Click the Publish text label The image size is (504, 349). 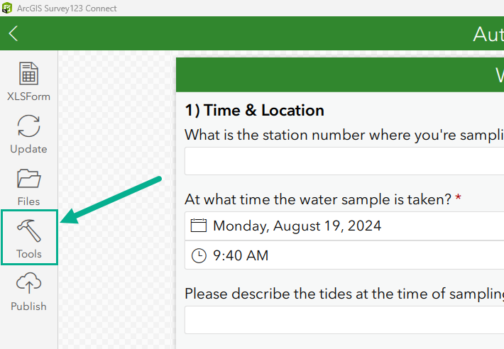tap(28, 306)
